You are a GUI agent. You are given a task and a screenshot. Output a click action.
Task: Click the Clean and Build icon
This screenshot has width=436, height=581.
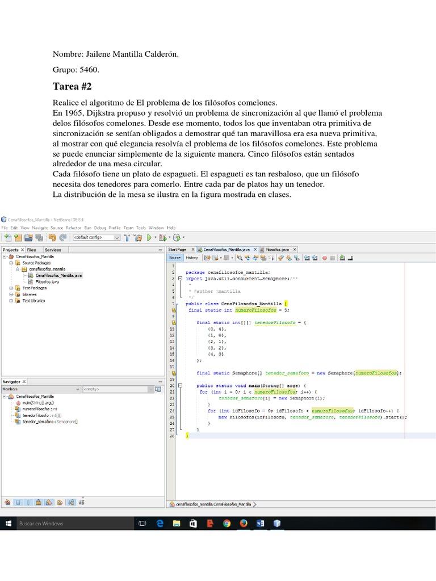(138, 238)
